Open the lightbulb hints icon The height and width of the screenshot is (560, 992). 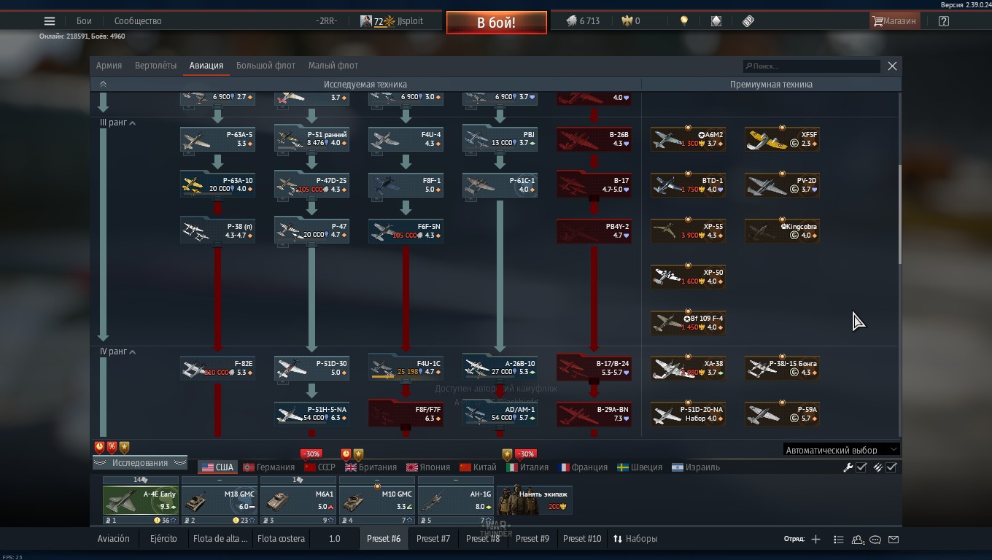coord(684,21)
